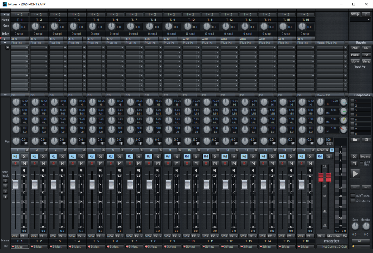
Task: Click the Mix to File button
Action: [x=334, y=236]
